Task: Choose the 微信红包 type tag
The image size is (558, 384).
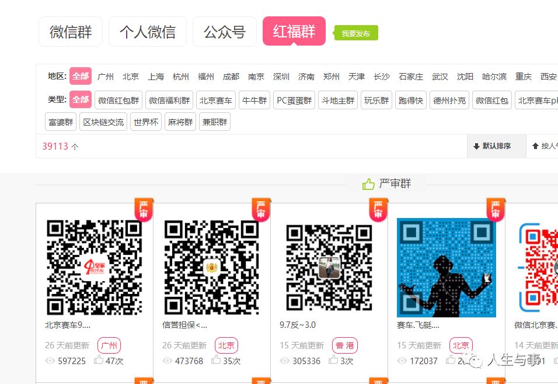Action: click(x=492, y=100)
